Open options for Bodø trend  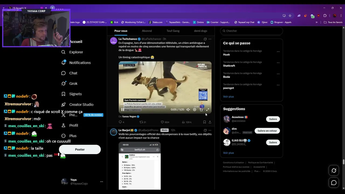point(278,74)
